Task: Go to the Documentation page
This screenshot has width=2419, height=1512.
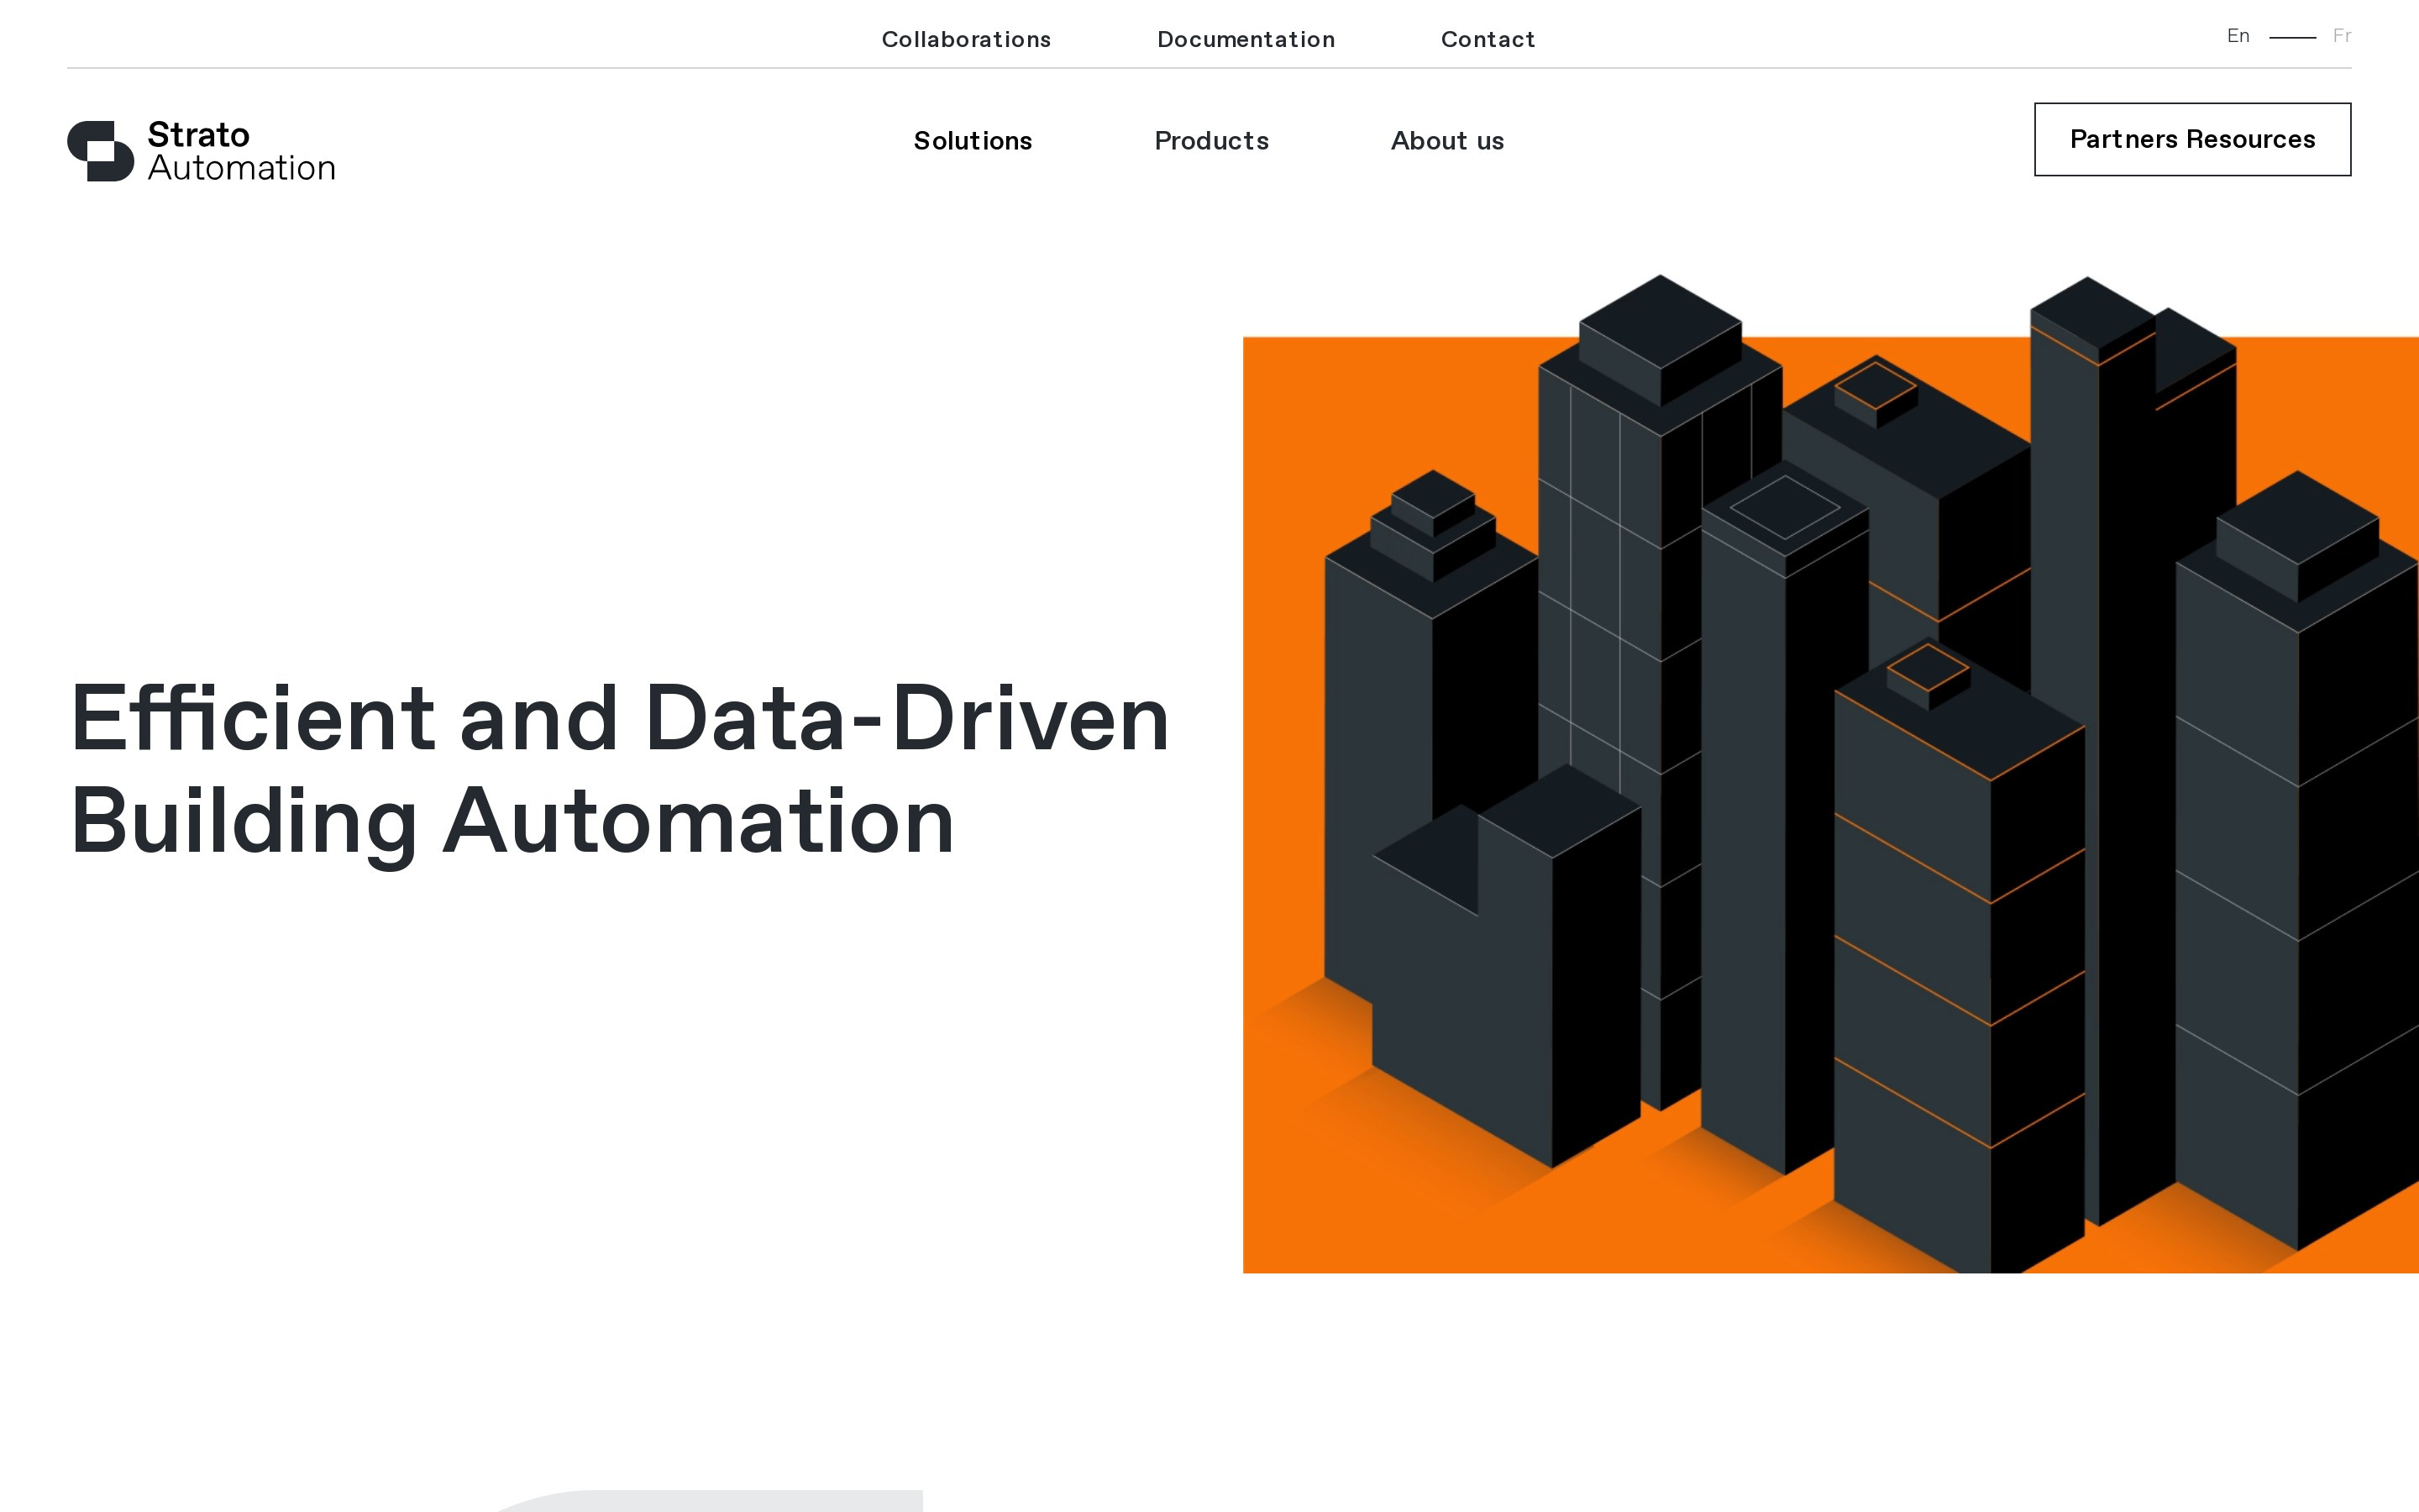Action: click(1246, 39)
